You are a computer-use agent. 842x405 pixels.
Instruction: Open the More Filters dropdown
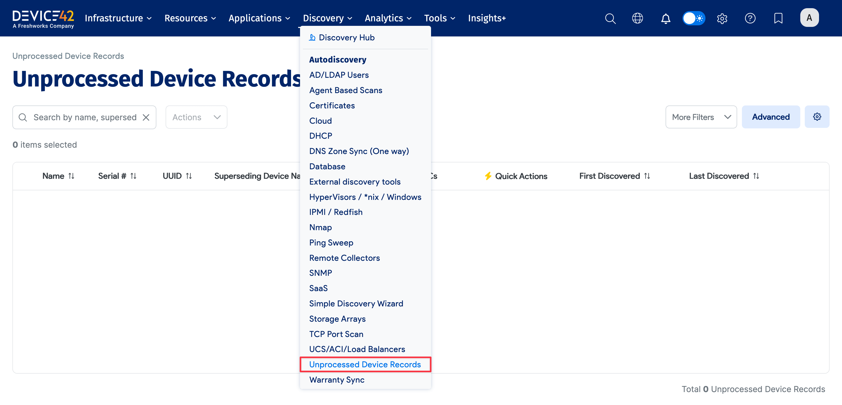pos(701,117)
